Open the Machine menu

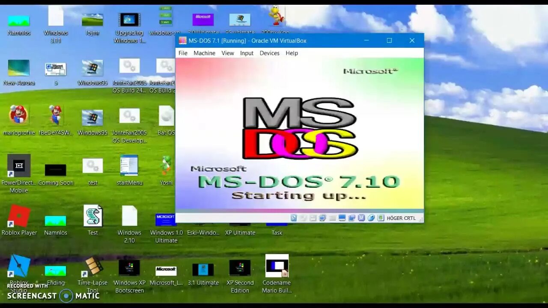tap(204, 53)
